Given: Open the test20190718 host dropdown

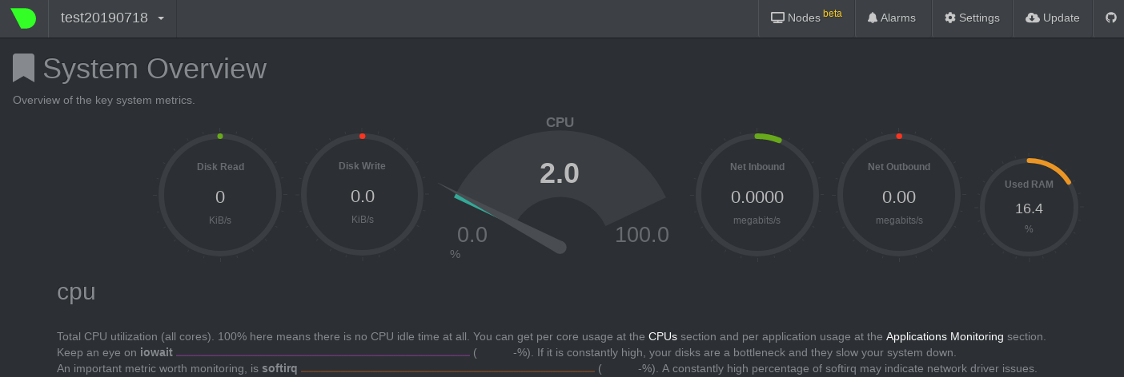Looking at the screenshot, I should [112, 18].
